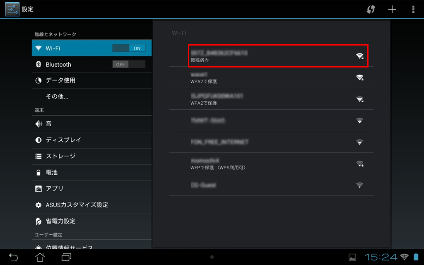Tap the leaf icon beside 省電力設定

point(39,221)
